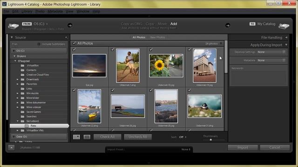Uncheck the bench by sea photo checkbox
The image size is (298, 167).
[x=113, y=90]
